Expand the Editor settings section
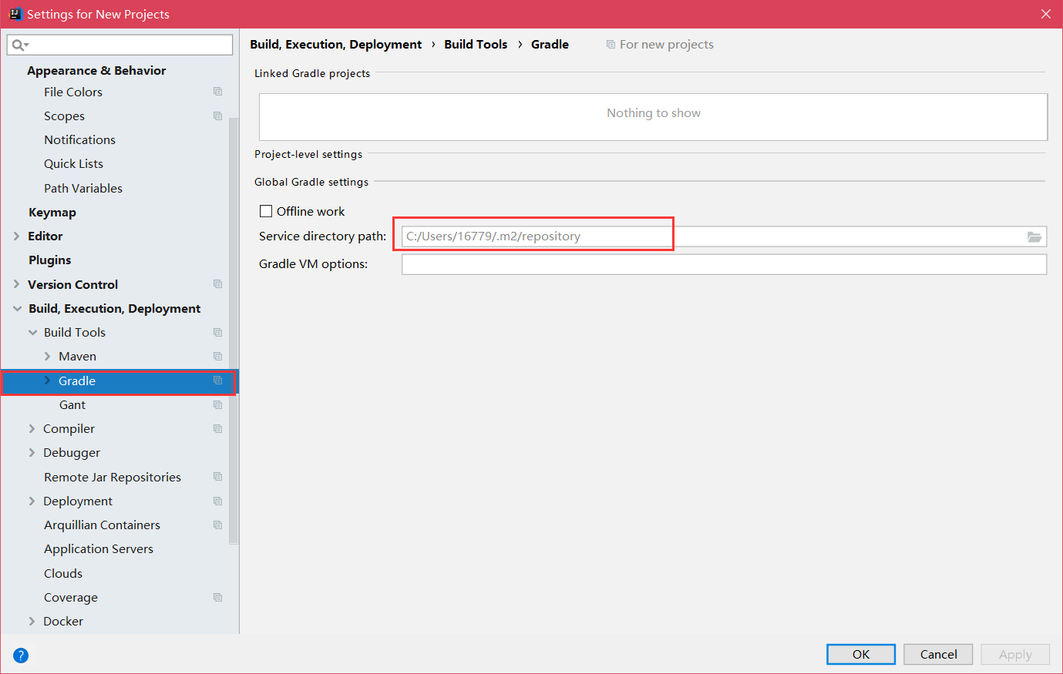The image size is (1063, 674). 17,236
